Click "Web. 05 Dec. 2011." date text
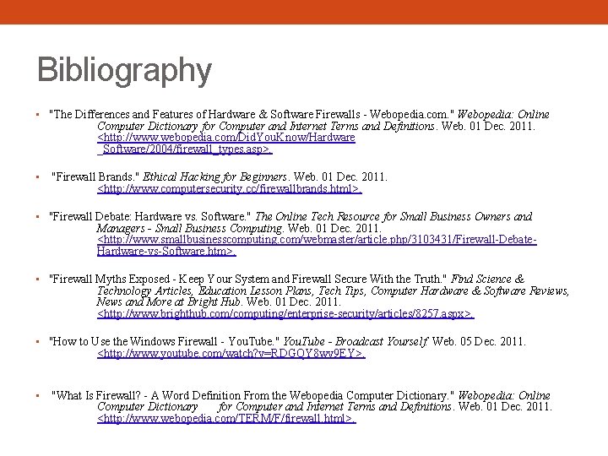This screenshot has width=608, height=456. (479, 342)
